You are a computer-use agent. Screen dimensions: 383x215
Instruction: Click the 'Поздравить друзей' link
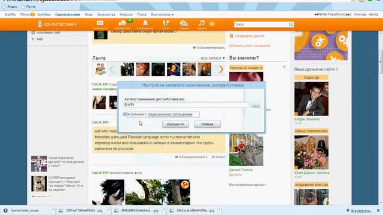tap(250, 36)
